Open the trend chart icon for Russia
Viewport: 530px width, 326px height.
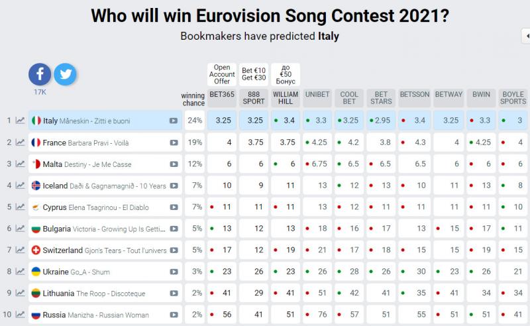[x=21, y=315]
